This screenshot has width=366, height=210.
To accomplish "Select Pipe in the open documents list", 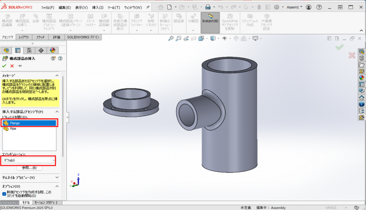I will (x=13, y=128).
